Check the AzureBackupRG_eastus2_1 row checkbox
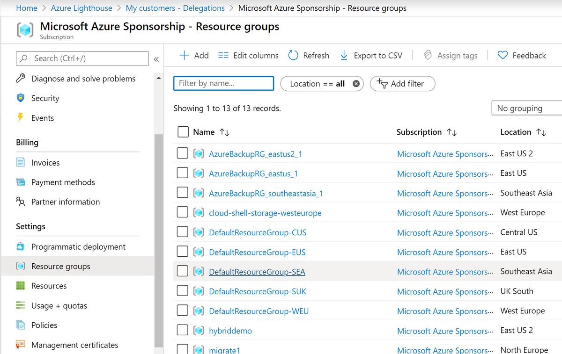This screenshot has height=354, width=562. (183, 153)
